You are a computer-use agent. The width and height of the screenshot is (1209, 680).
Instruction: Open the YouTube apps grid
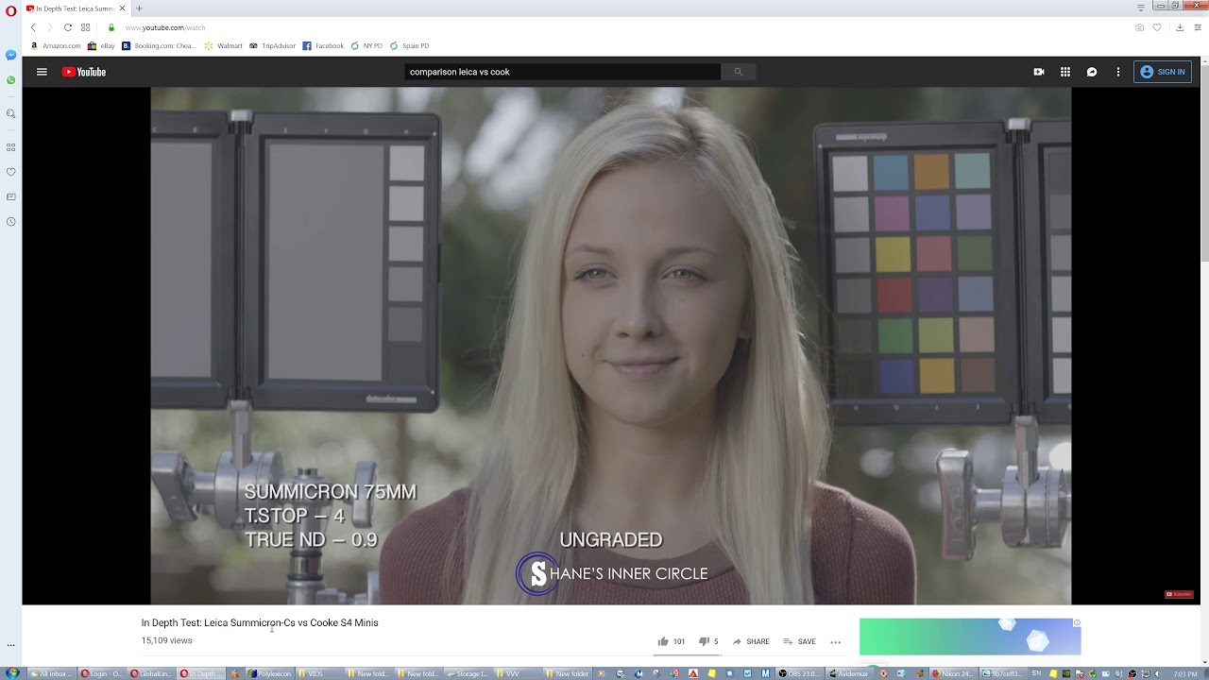tap(1065, 72)
